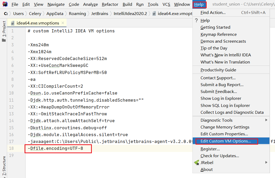275x178 pixels.
Task: Choose Show SQL Log in Explorer
Action: [231, 106]
